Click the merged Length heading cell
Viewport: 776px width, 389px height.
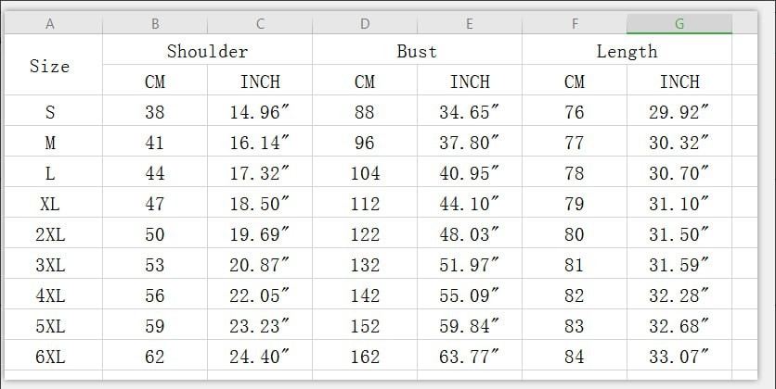(x=627, y=51)
